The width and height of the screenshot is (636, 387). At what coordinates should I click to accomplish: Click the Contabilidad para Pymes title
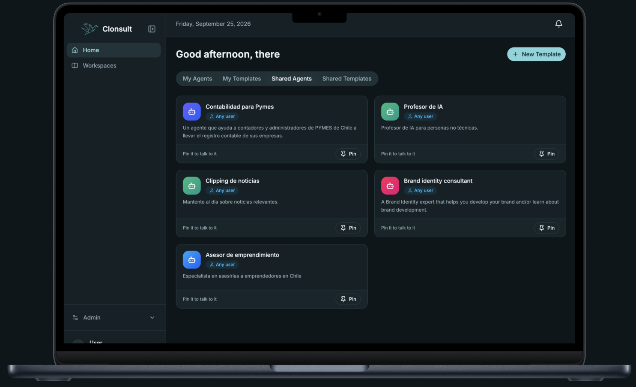239,107
